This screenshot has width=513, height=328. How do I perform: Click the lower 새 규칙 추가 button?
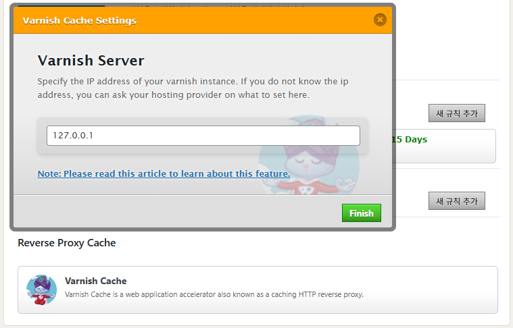point(456,200)
